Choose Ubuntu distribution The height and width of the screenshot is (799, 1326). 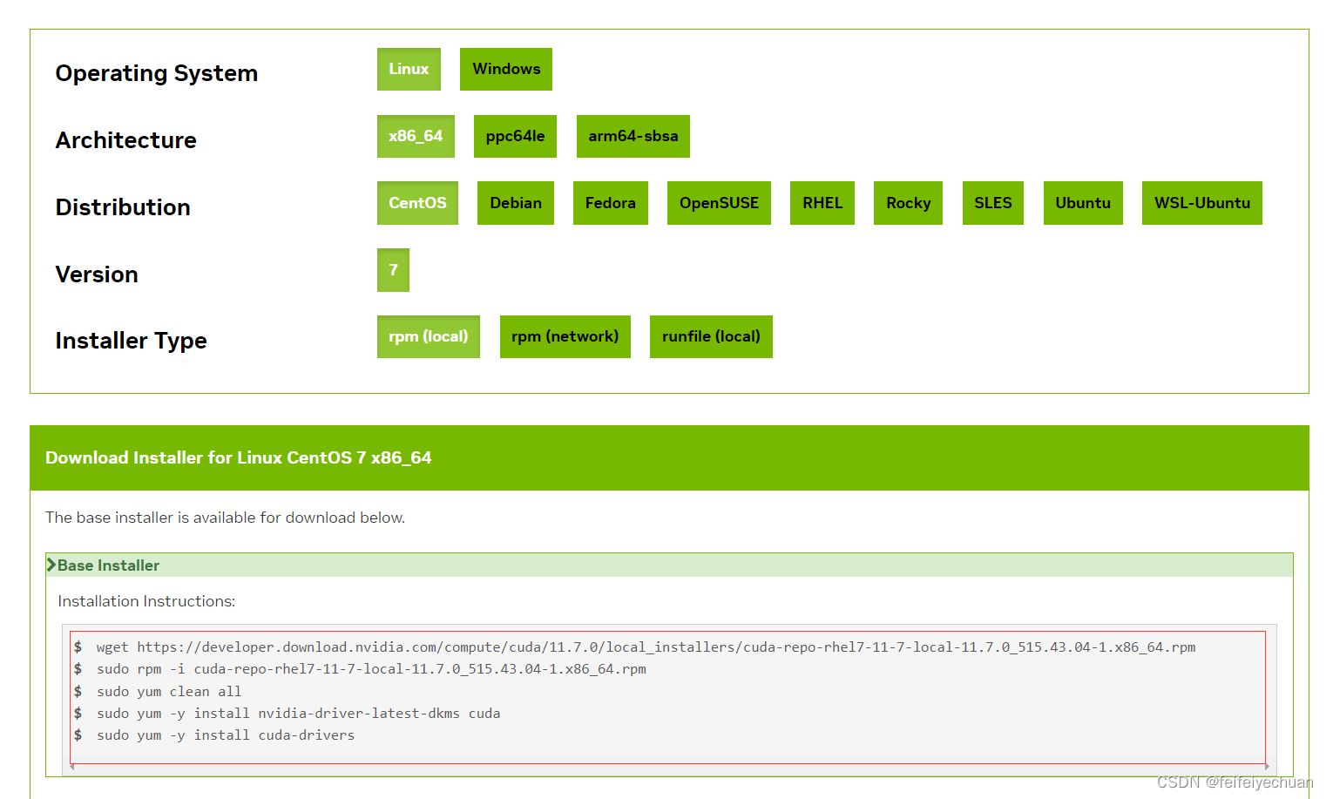[x=1083, y=203]
